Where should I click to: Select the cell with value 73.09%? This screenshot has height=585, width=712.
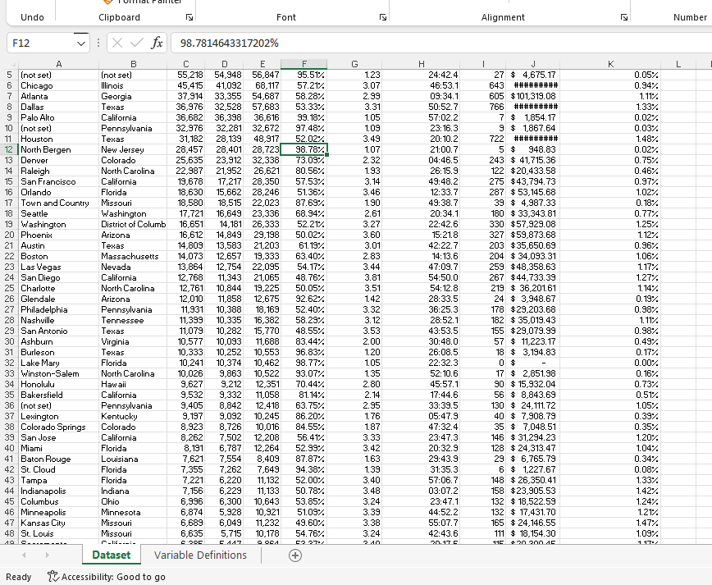(x=304, y=160)
